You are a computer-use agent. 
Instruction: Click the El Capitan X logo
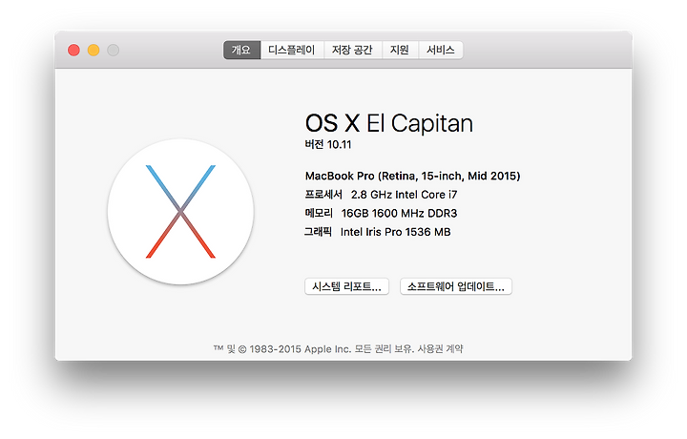tap(180, 212)
